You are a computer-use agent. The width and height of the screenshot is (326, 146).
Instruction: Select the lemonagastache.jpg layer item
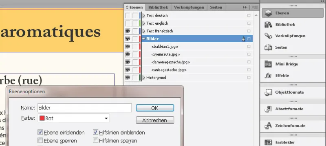tap(171, 62)
